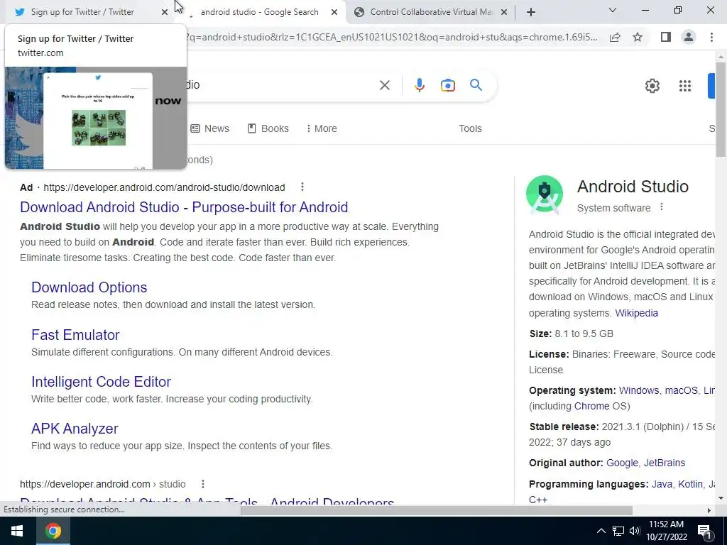Follow the Wikipedia link in the description

636,313
